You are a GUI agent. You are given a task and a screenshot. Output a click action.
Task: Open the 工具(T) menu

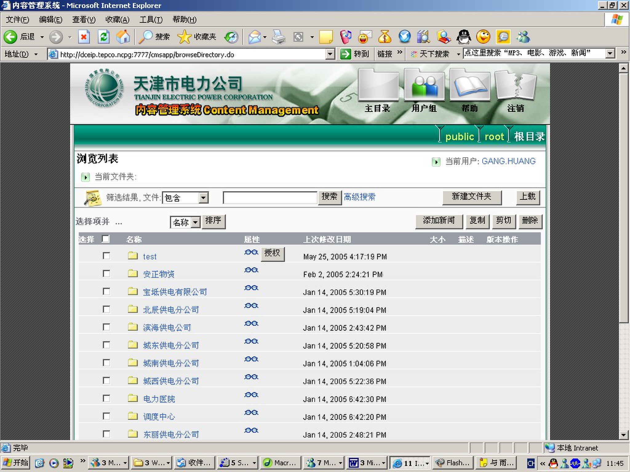click(150, 20)
